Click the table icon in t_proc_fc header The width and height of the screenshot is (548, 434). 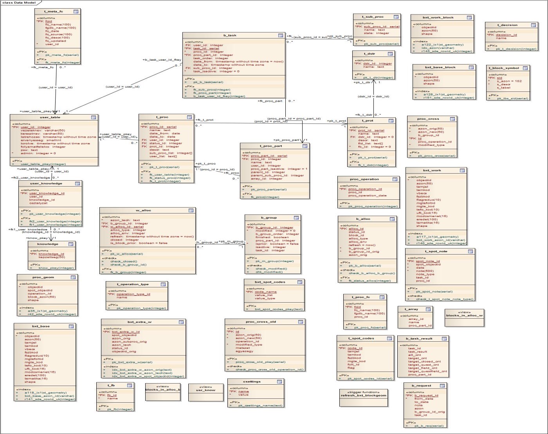tap(381, 297)
